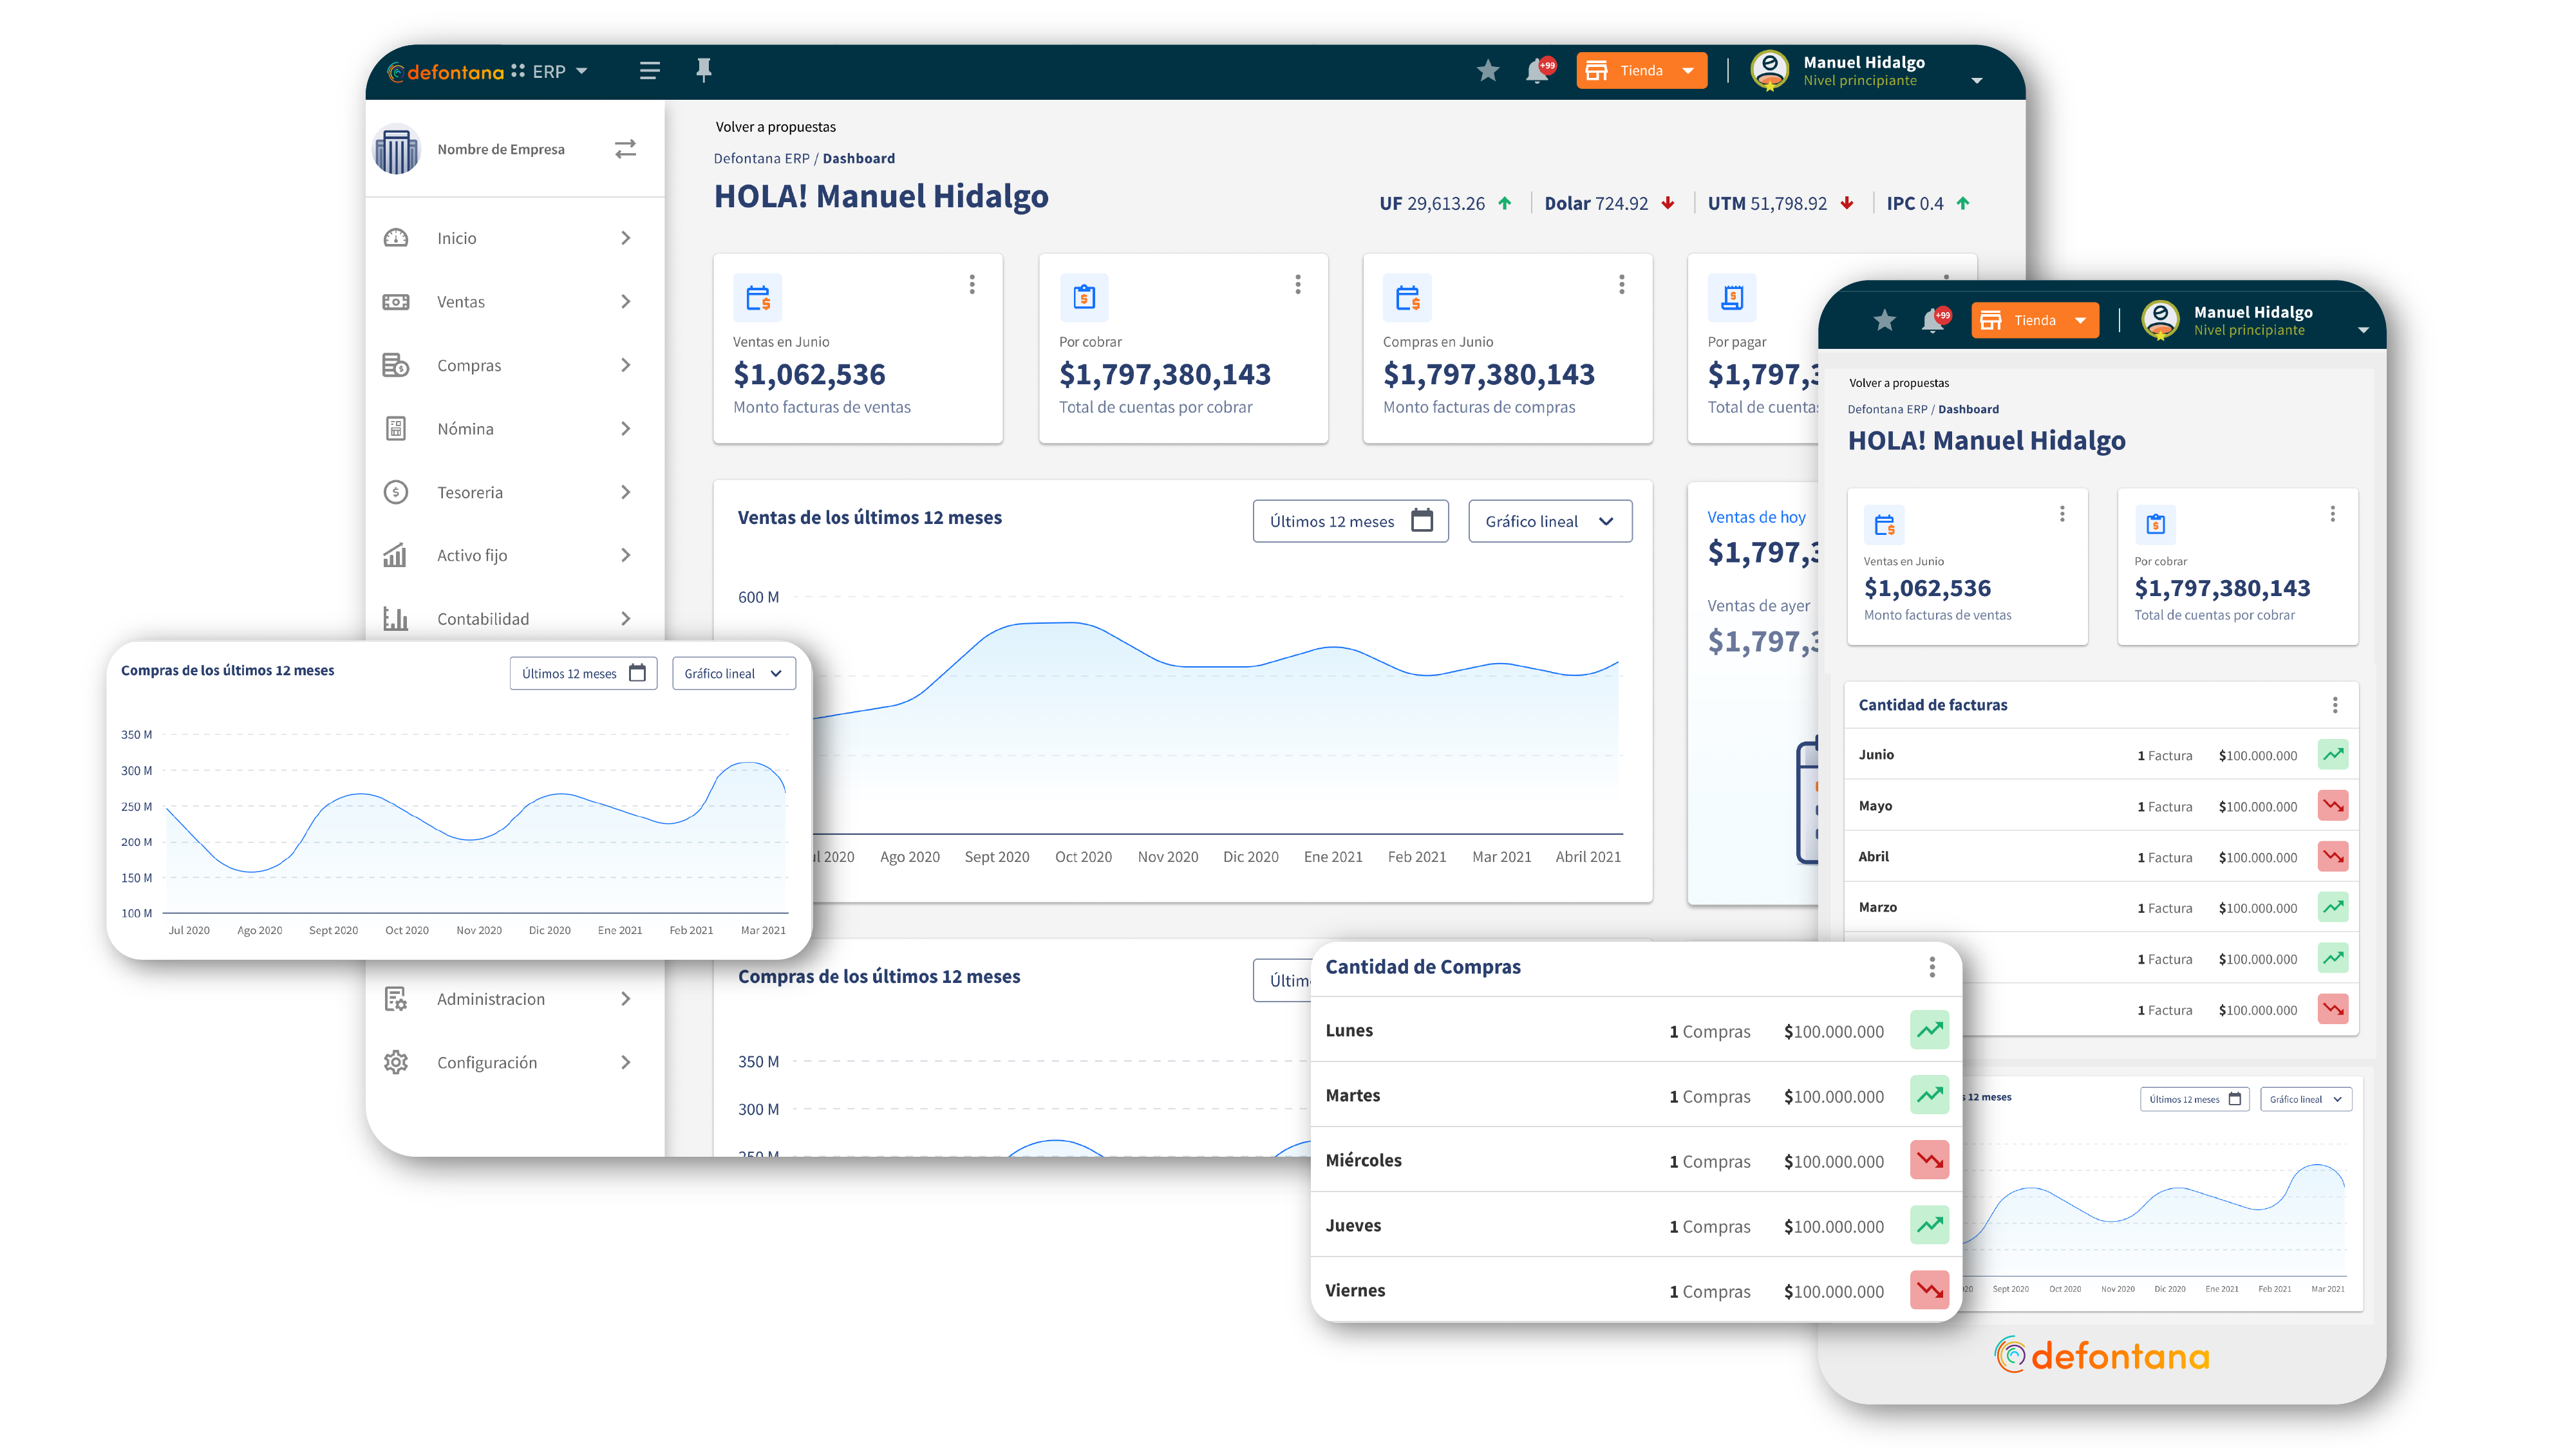Screen dimensions: 2576x1449
Task: Click Defontana ERP breadcrumb link
Action: [761, 158]
